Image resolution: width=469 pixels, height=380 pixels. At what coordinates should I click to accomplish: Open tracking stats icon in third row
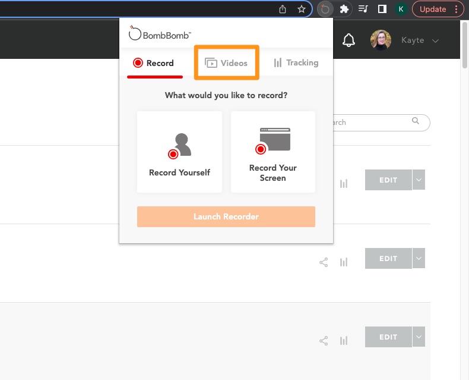pyautogui.click(x=344, y=341)
